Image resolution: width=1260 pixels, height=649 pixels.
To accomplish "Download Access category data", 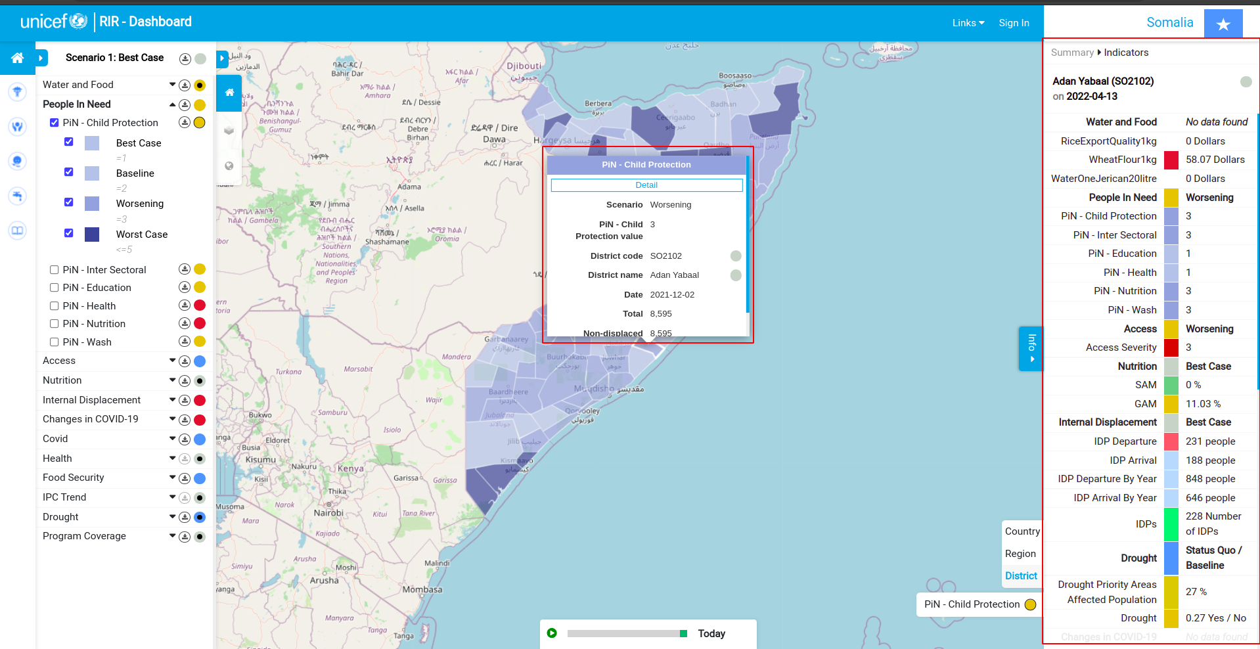I will click(x=185, y=361).
